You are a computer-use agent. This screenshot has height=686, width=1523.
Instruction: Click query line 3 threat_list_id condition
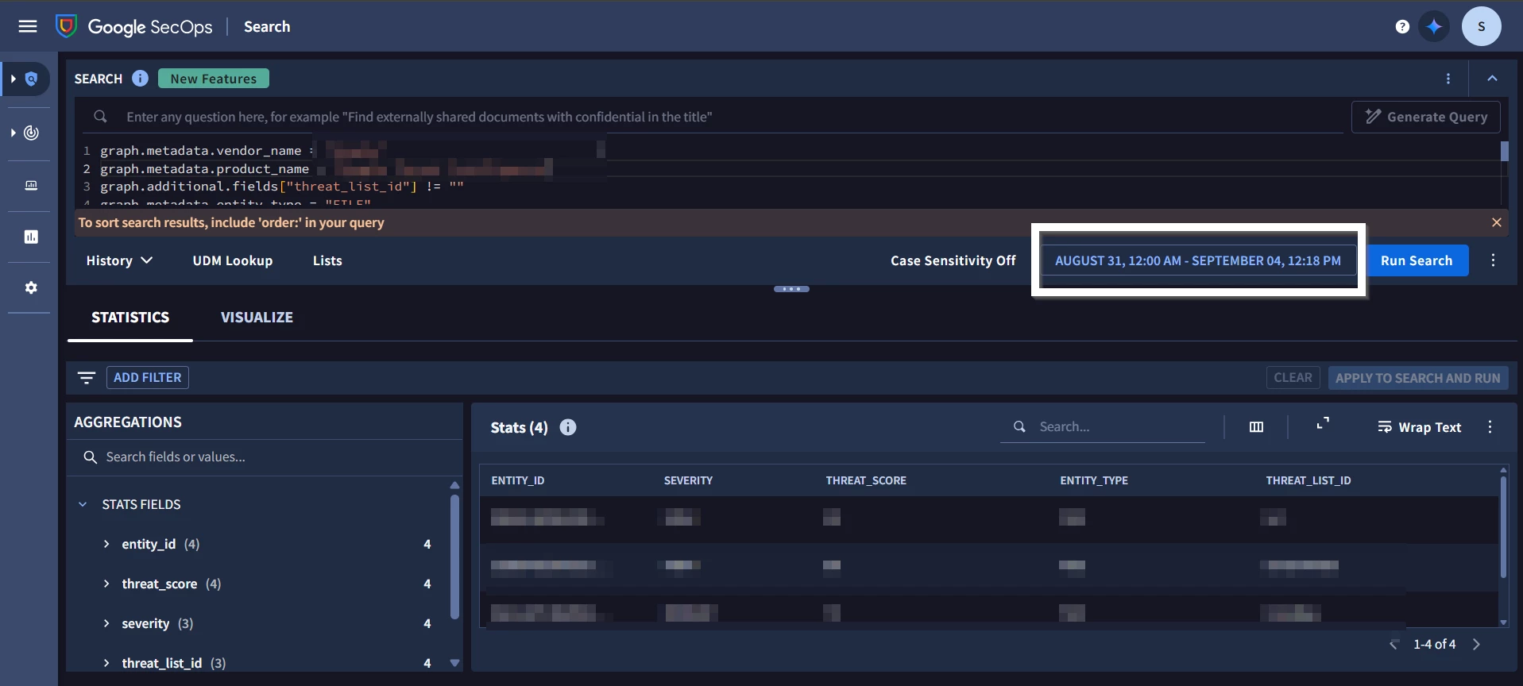click(282, 187)
